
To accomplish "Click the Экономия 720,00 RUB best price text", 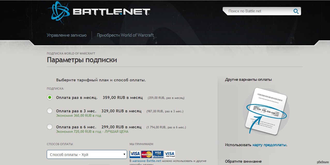I will pos(92,131).
